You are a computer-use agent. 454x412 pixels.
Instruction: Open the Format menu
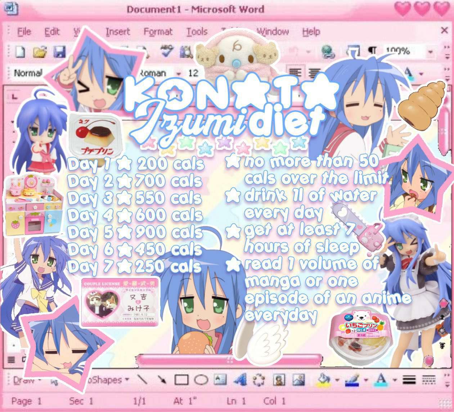pyautogui.click(x=158, y=32)
